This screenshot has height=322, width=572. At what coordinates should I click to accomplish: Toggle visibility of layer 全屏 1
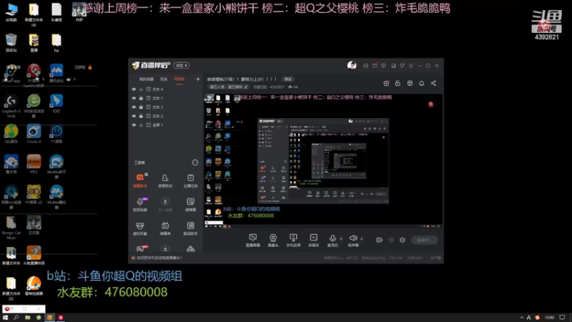(x=134, y=125)
